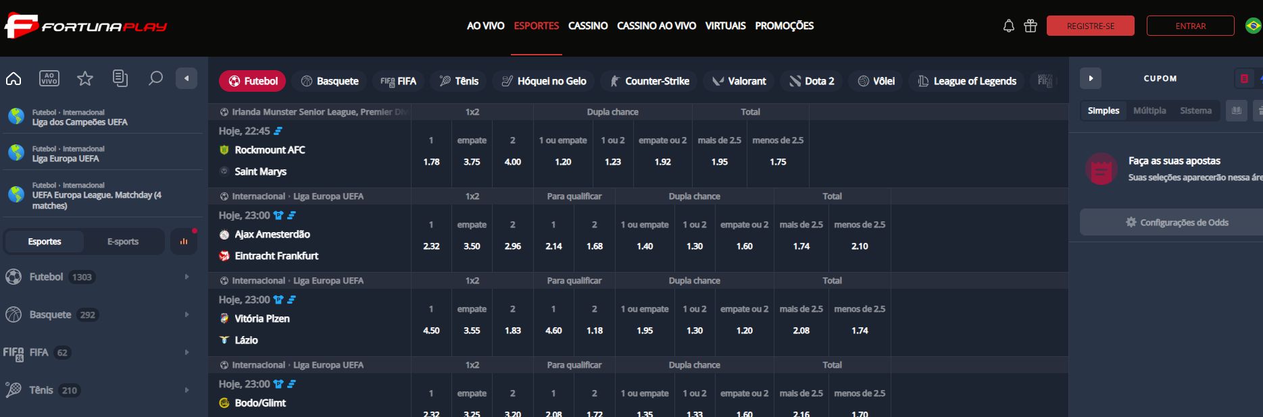Image resolution: width=1263 pixels, height=417 pixels.
Task: Go to the sidebar home icon
Action: tap(14, 79)
